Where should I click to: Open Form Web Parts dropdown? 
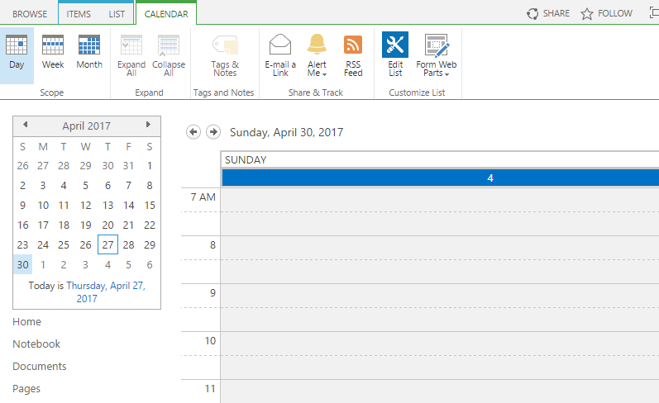pyautogui.click(x=437, y=55)
